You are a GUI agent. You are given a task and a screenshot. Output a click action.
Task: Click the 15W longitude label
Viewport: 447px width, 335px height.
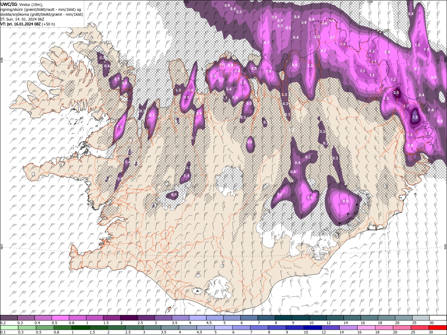pyautogui.click(x=370, y=2)
